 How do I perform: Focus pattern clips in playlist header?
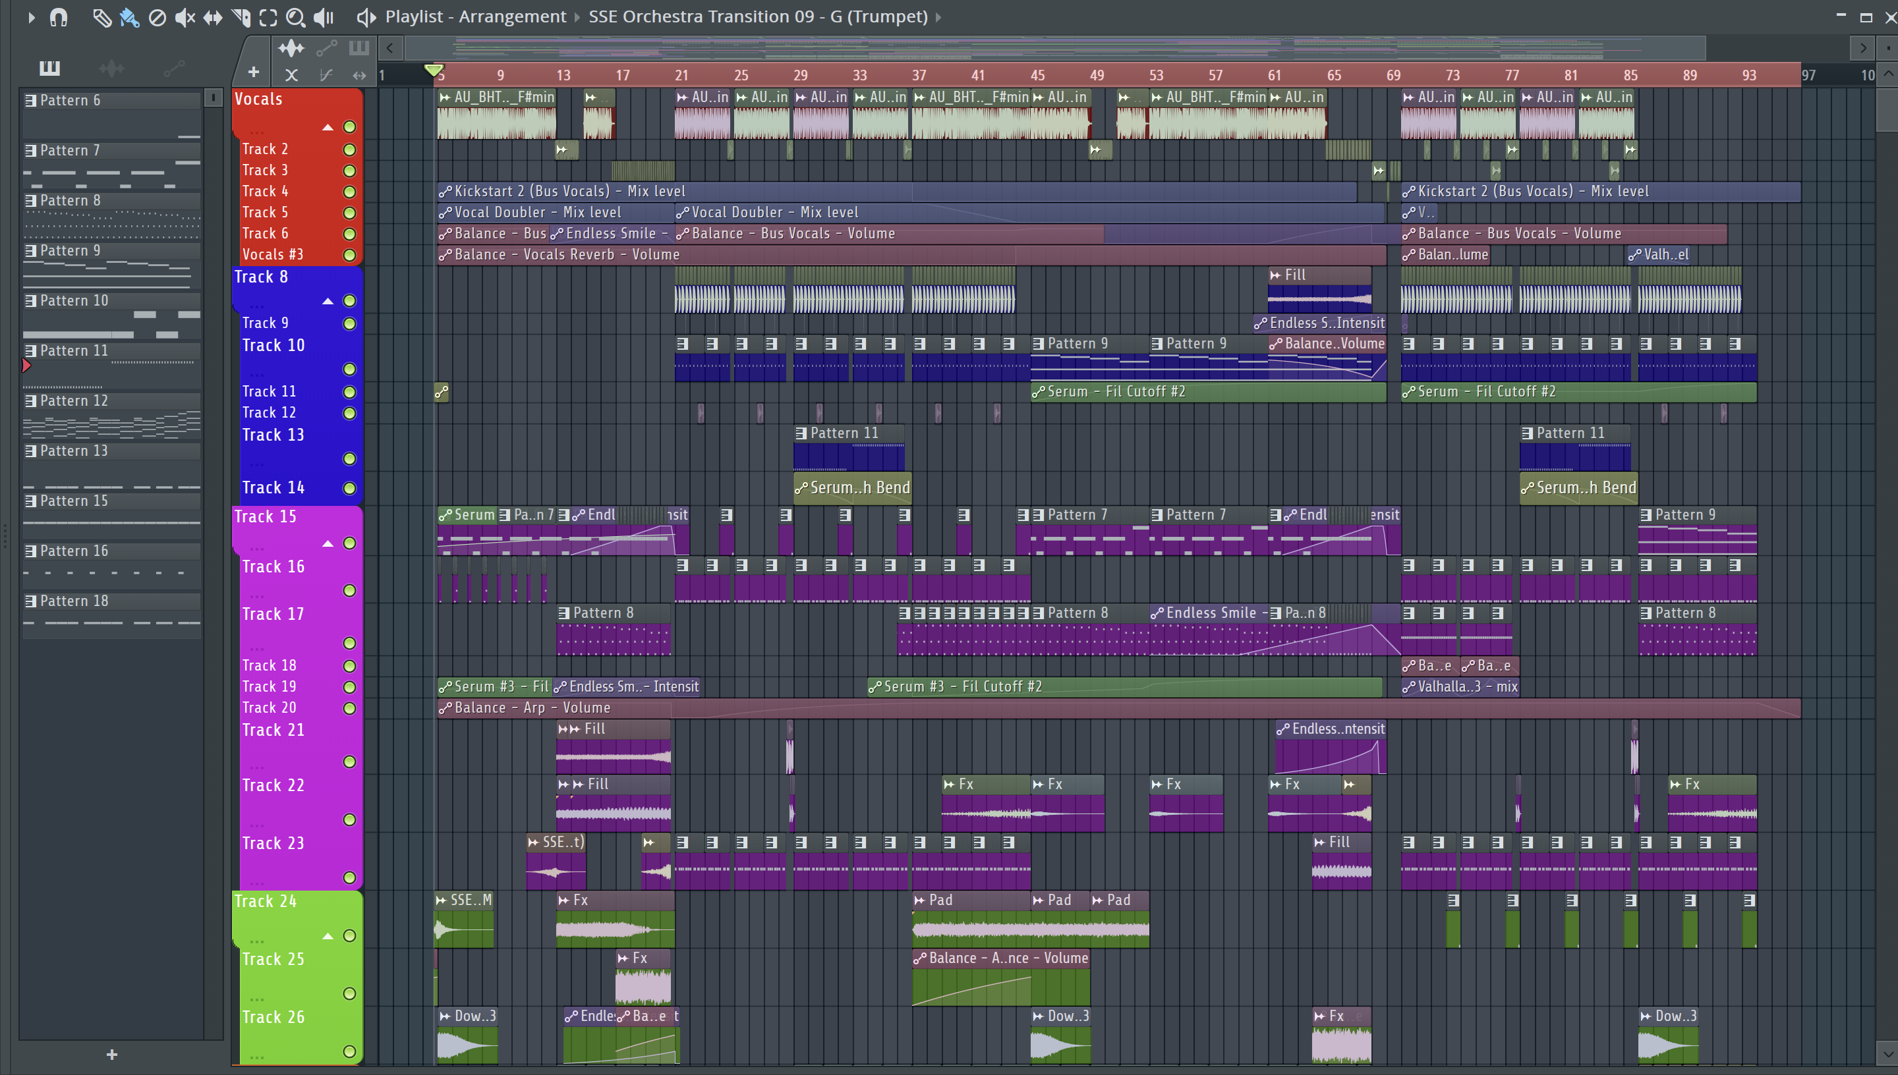pos(359,49)
